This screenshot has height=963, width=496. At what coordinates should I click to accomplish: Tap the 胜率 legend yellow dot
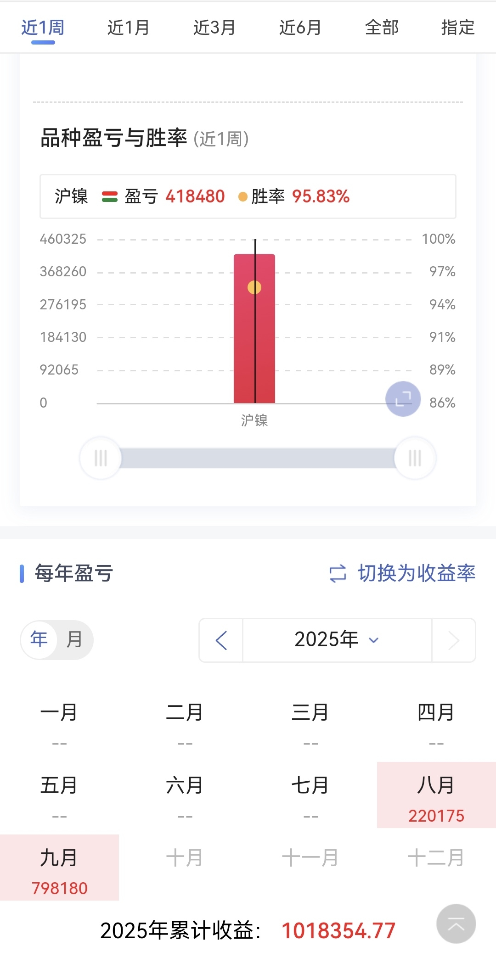pyautogui.click(x=243, y=197)
